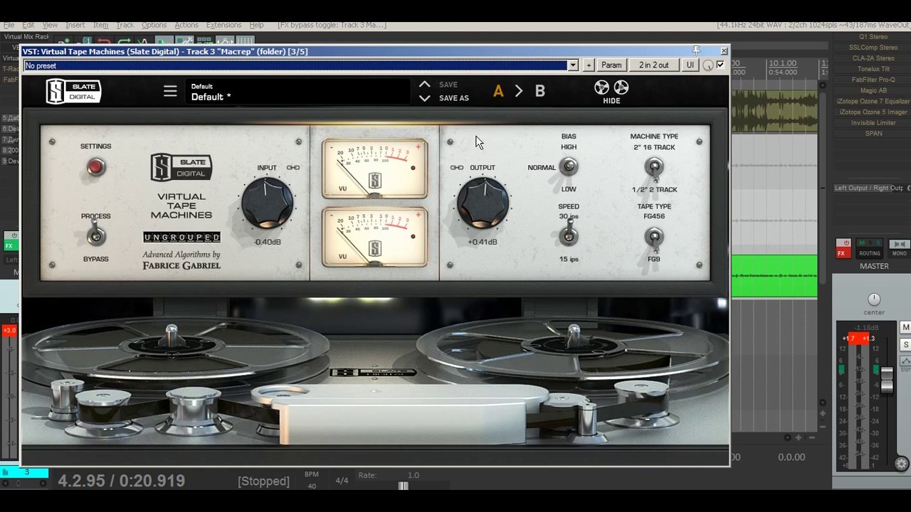Viewport: 911px width, 512px height.
Task: Click the UI button
Action: [690, 65]
